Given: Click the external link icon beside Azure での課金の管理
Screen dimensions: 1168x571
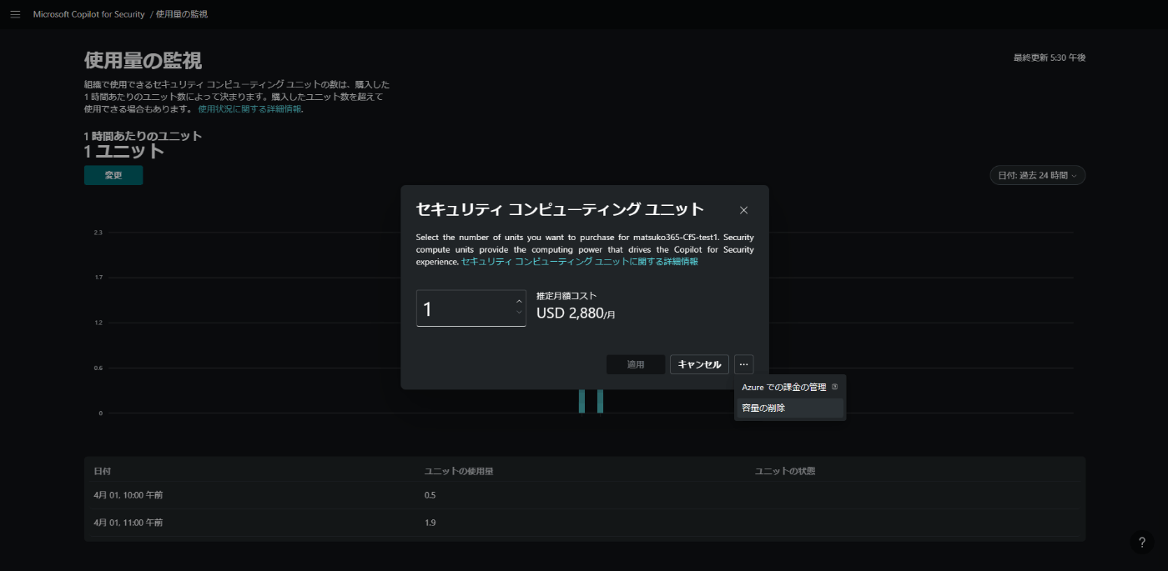Looking at the screenshot, I should 834,387.
